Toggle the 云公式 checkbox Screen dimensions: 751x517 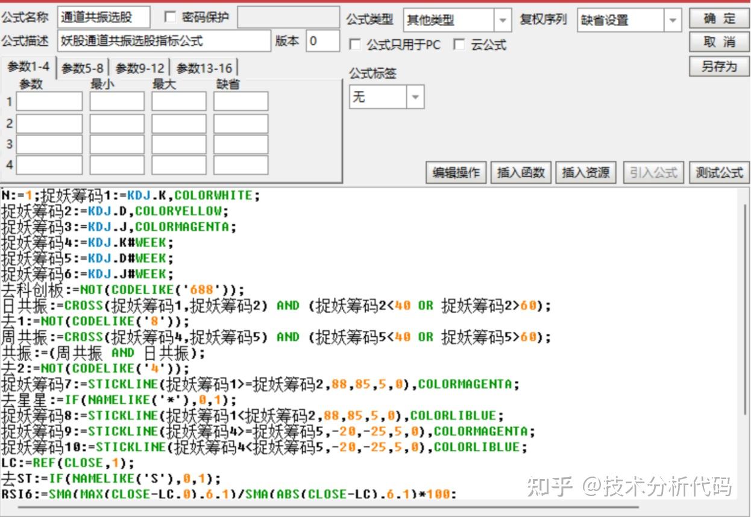tap(459, 45)
